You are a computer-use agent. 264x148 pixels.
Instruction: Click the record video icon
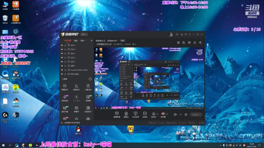[x=175, y=114]
